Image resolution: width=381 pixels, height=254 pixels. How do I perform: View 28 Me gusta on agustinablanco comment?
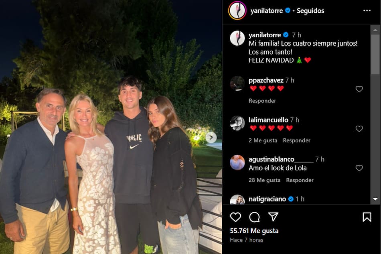click(264, 180)
